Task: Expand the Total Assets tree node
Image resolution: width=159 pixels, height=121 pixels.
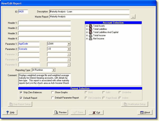Action: (x=87, y=26)
